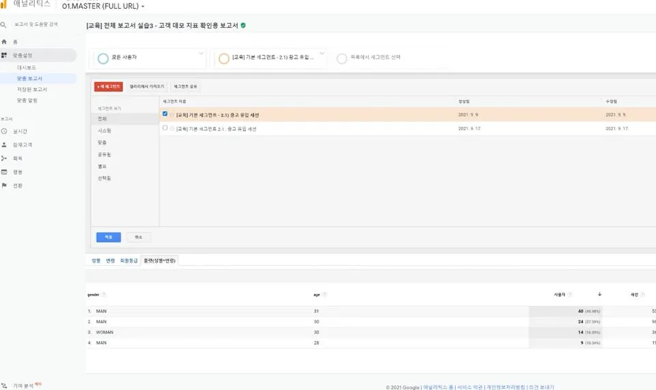Open 저장된 보고서 in sidebar
656x390 pixels.
coord(32,89)
